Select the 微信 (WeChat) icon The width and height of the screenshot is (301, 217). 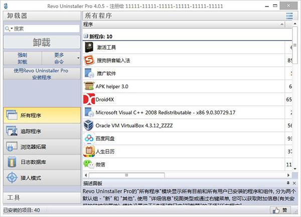pyautogui.click(x=89, y=164)
